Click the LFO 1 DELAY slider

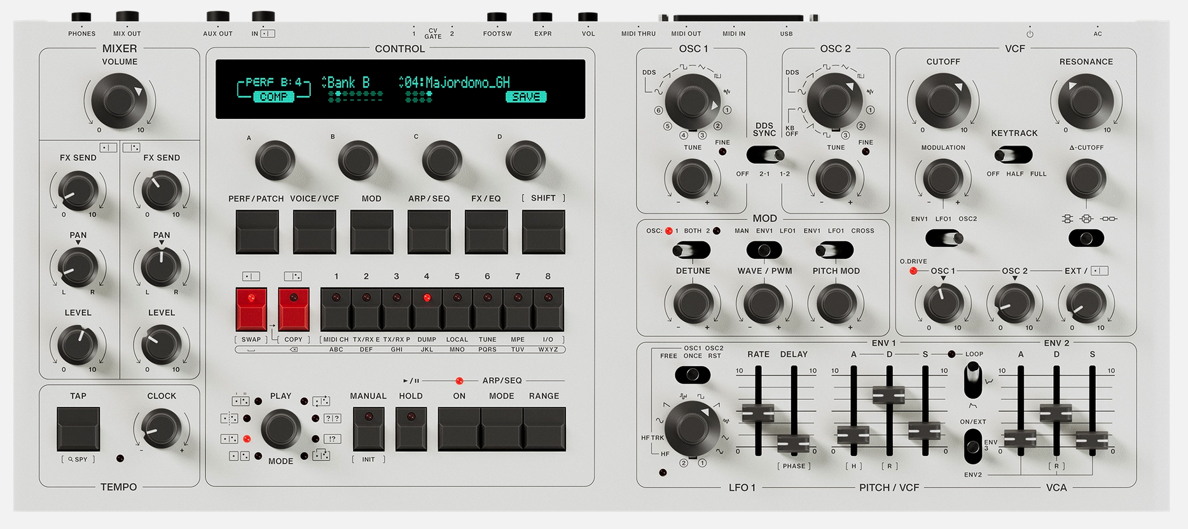[x=794, y=444]
